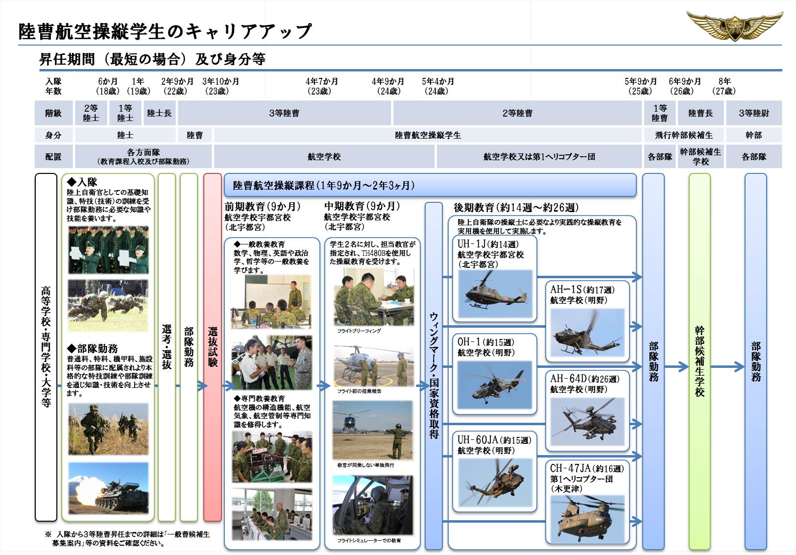Select the CH-47JA Chinook photo
This screenshot has width=796, height=555.
pyautogui.click(x=587, y=519)
